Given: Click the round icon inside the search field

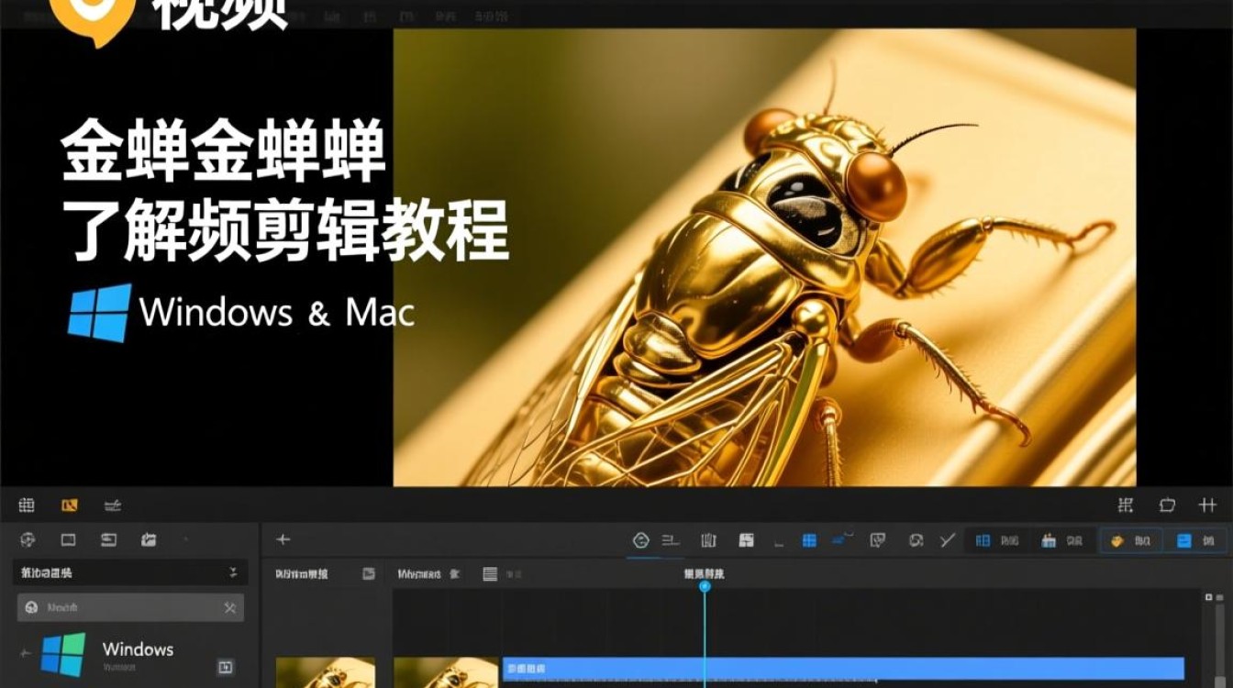Looking at the screenshot, I should [31, 607].
